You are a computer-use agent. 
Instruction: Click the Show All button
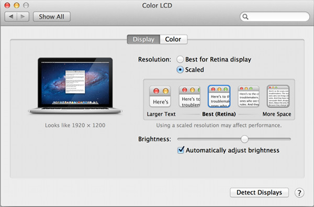click(x=52, y=17)
